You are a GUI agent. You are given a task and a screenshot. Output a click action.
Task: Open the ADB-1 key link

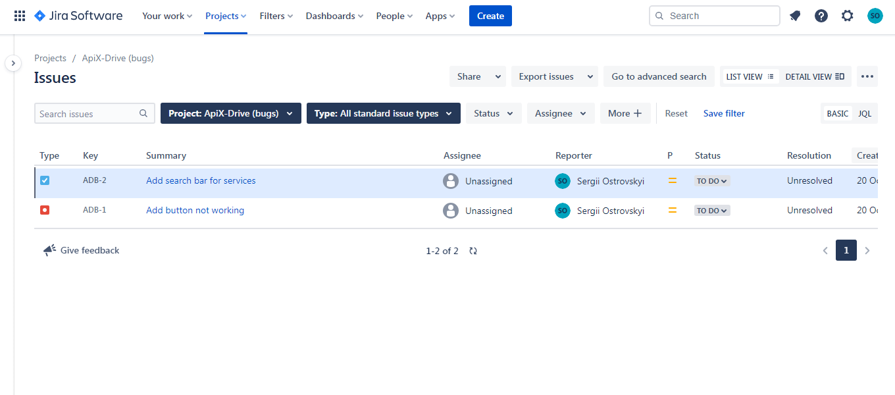95,210
